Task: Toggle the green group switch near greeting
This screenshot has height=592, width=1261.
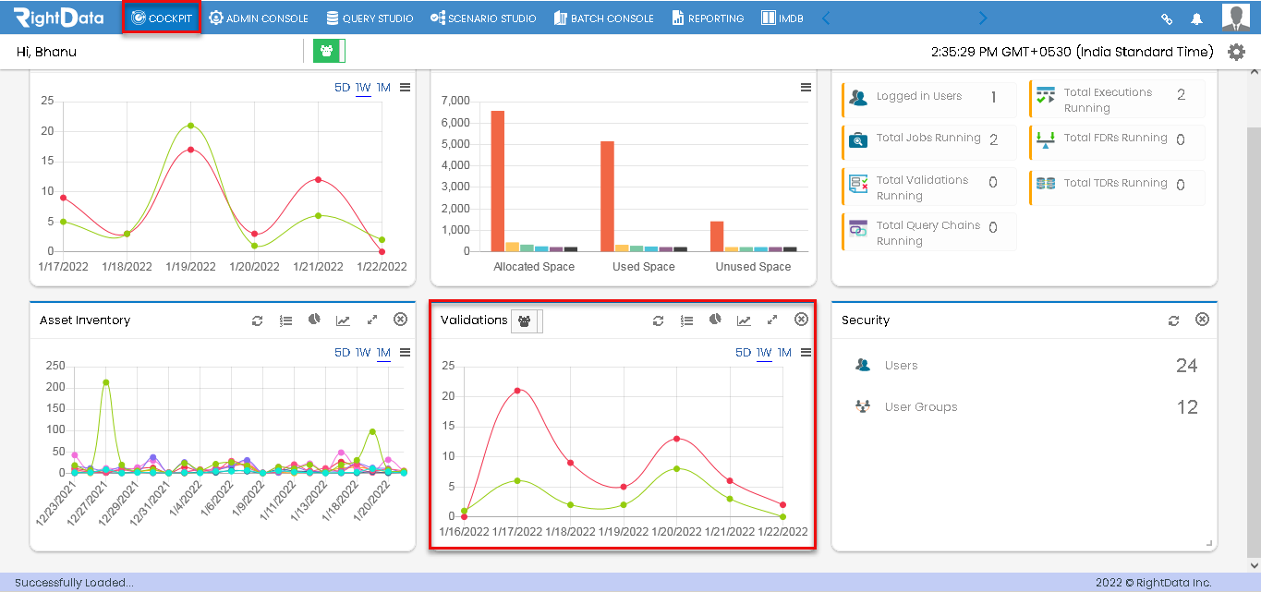Action: (328, 52)
